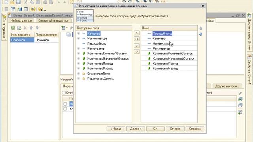Expand Номенклатура in available fields

79,39
